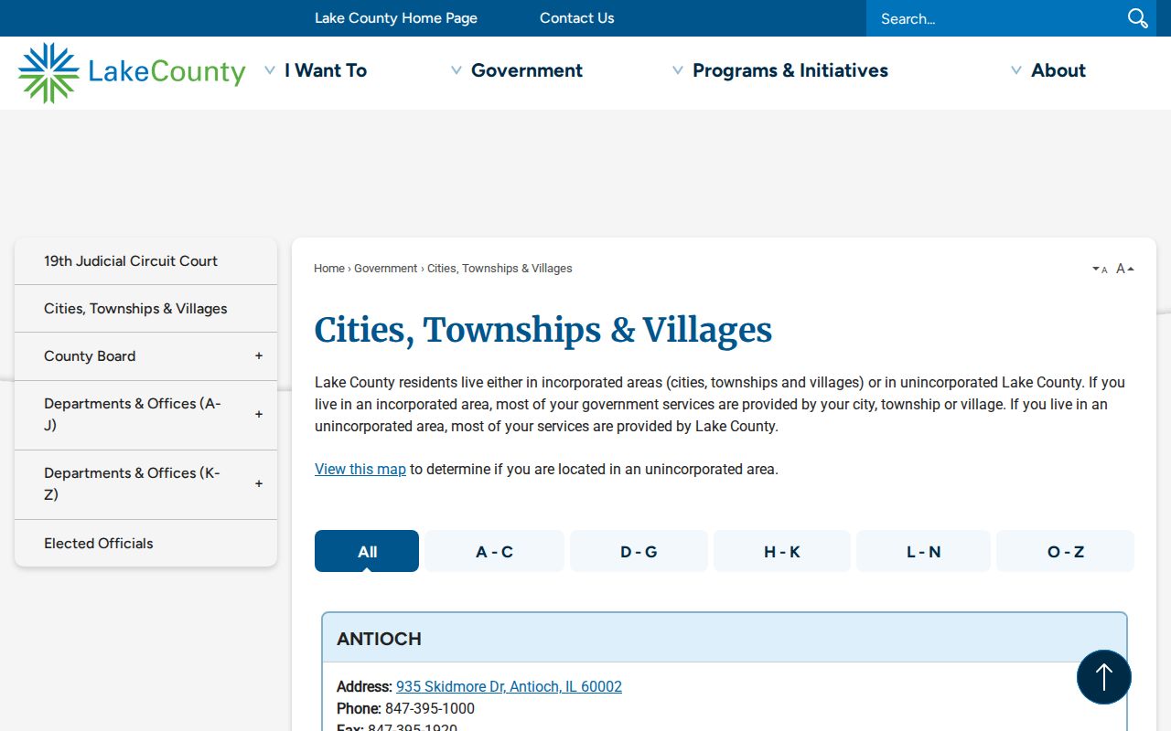Open the Contact Us link

[576, 18]
